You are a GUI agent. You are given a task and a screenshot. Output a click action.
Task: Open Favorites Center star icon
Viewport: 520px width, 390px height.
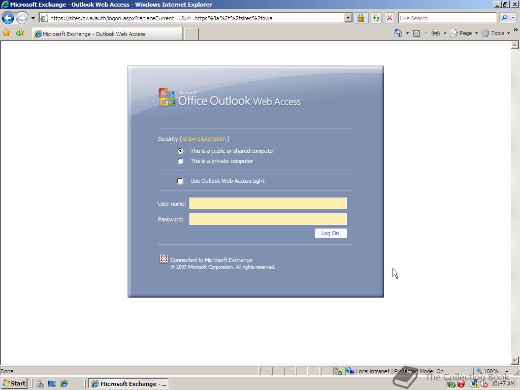(6, 33)
